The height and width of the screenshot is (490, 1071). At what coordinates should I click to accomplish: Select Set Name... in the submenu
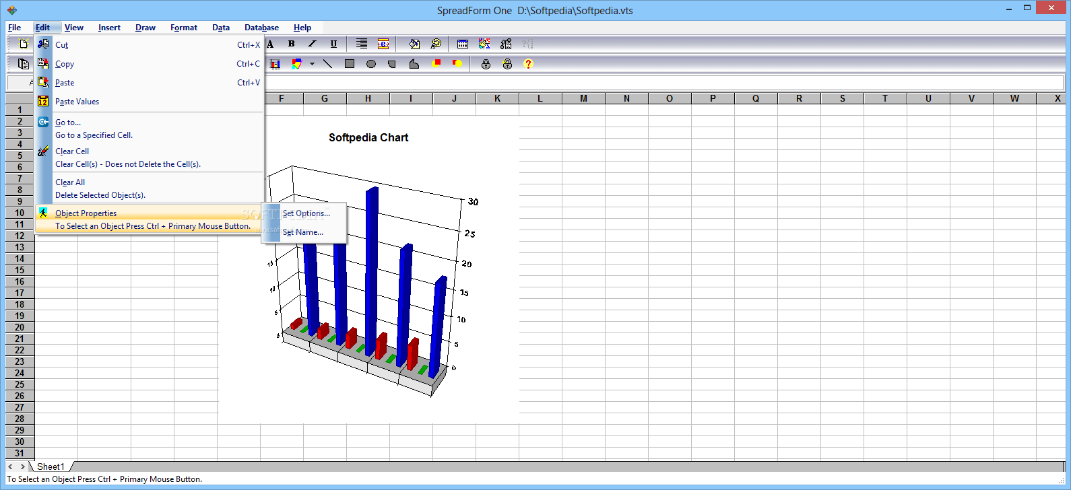[x=304, y=232]
